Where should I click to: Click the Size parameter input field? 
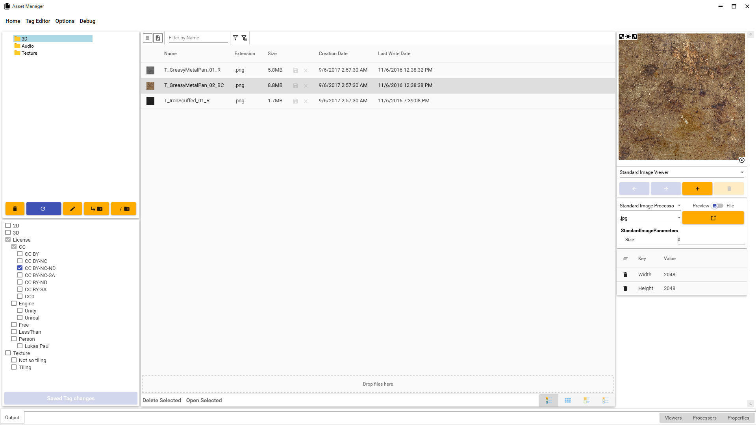point(711,240)
